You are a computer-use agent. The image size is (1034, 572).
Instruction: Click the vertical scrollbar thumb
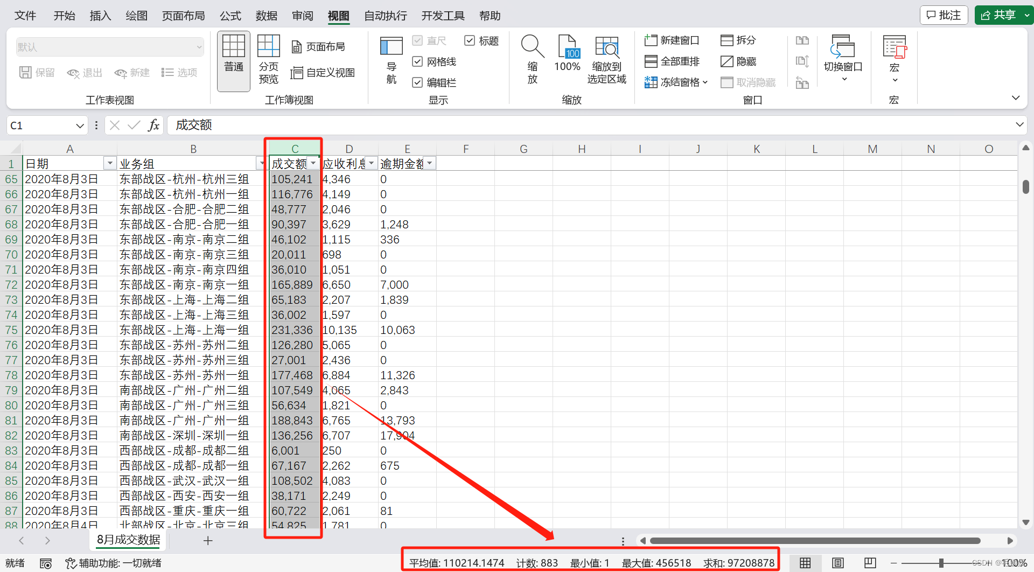click(x=1025, y=187)
